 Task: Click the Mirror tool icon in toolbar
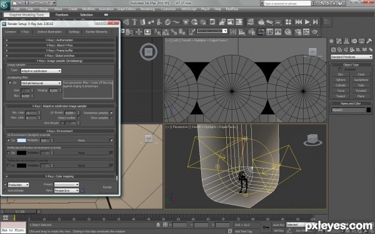(233, 32)
